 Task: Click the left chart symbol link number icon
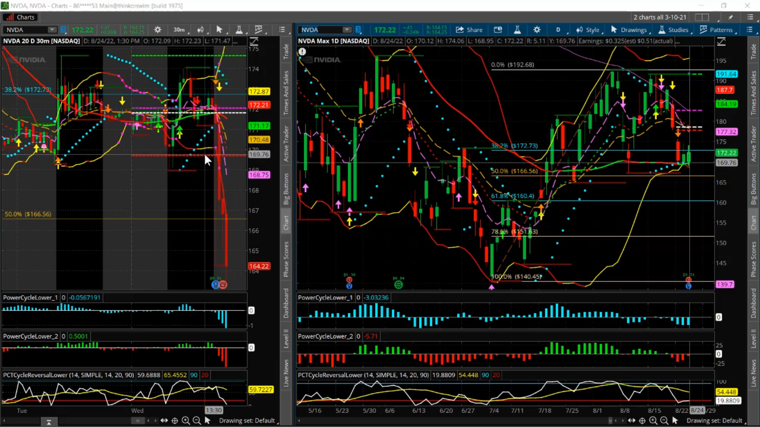click(x=63, y=30)
